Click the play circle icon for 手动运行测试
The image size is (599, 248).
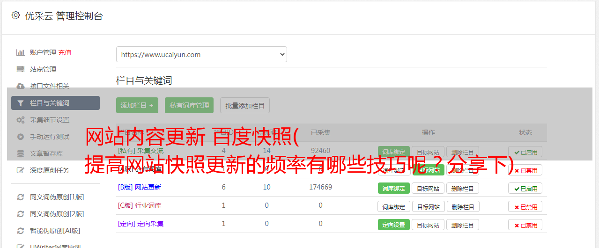[x=21, y=137]
